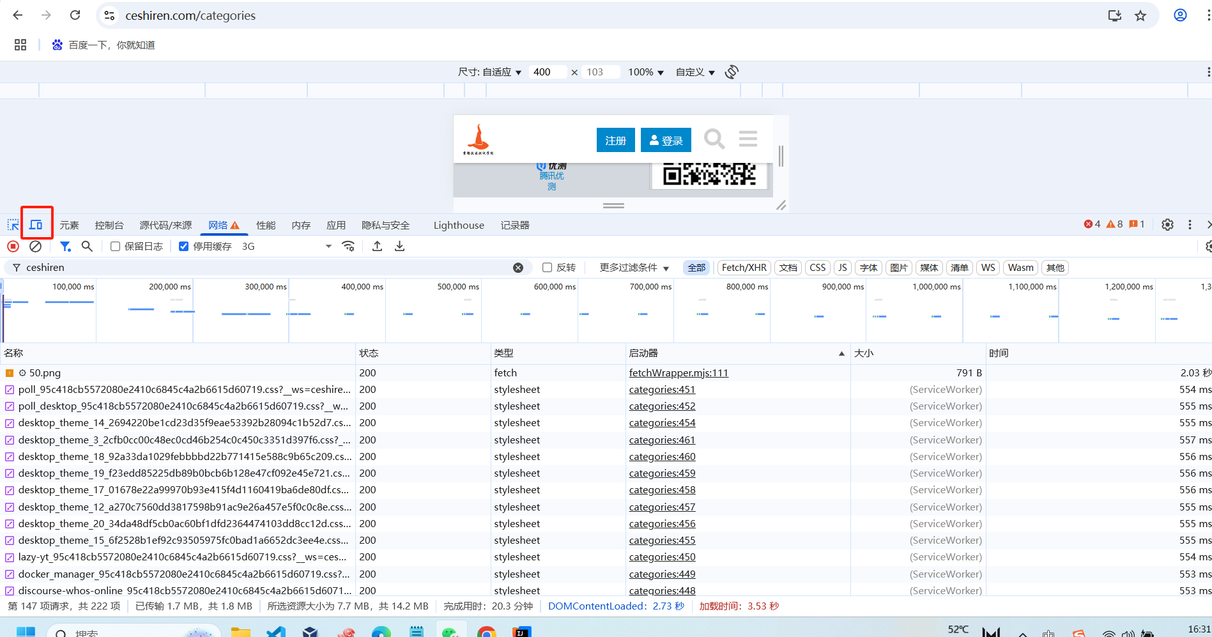The image size is (1212, 637).
Task: Filter by WS requests
Action: [988, 268]
